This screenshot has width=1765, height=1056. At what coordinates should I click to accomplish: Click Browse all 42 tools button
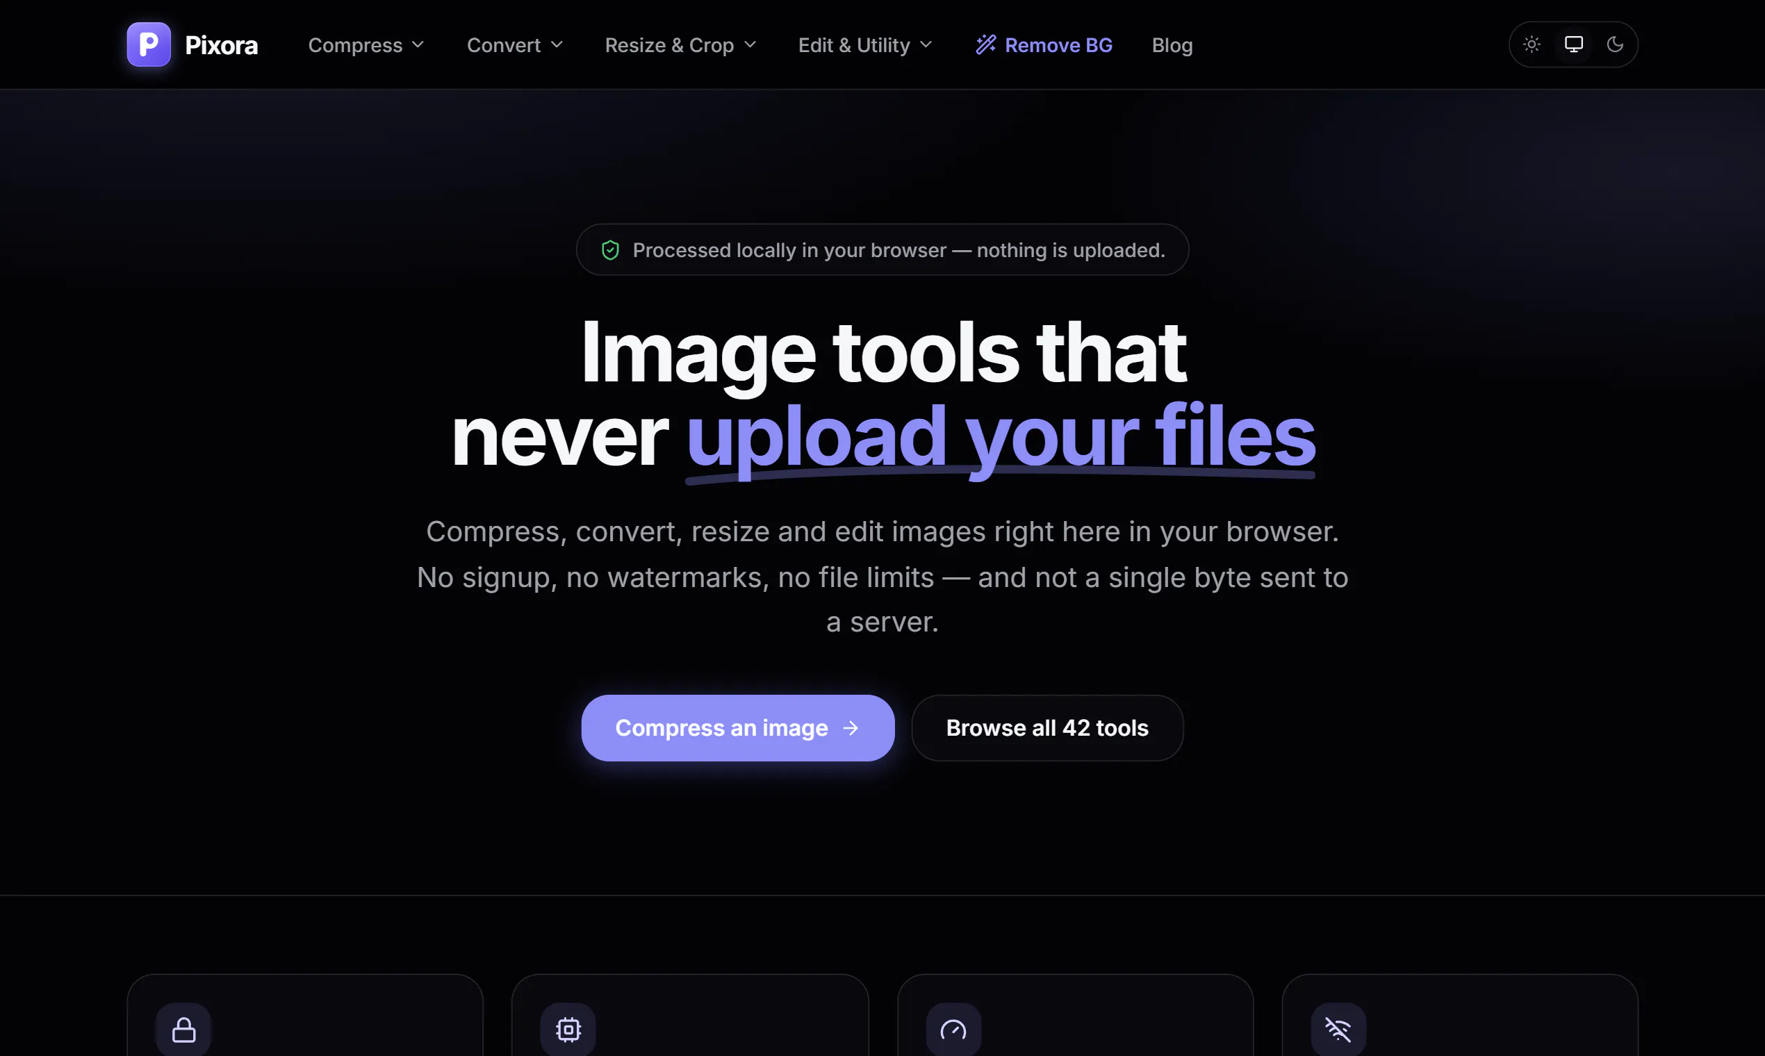pyautogui.click(x=1048, y=727)
